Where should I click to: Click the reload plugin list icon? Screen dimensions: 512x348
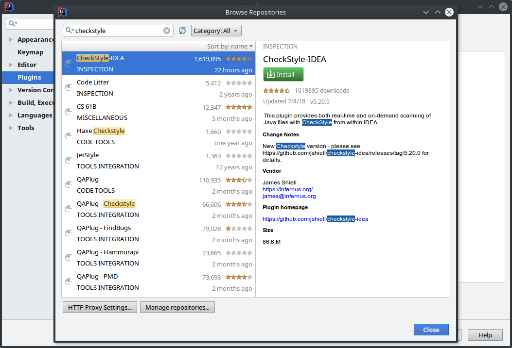click(182, 31)
